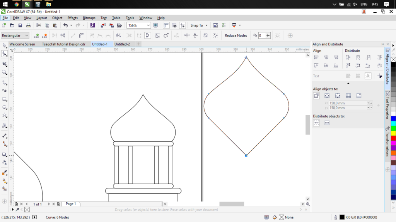Image resolution: width=396 pixels, height=222 pixels.
Task: Open the zoom level dropdown showing 156%
Action: [x=148, y=25]
